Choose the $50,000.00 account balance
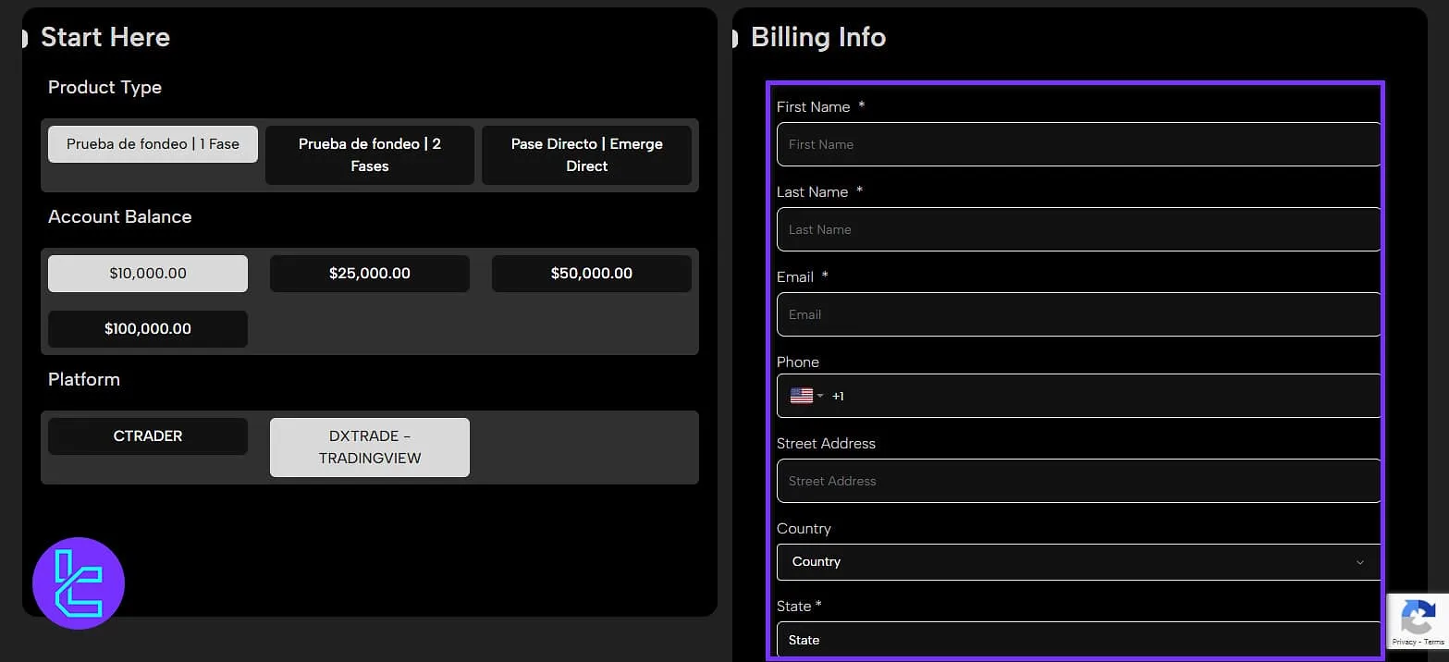Viewport: 1449px width, 662px height. [x=591, y=273]
